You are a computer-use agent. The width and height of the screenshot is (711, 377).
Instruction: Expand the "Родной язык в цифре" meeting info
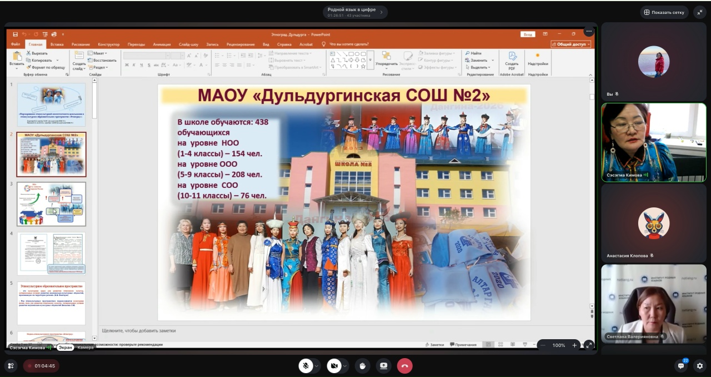[x=355, y=12]
